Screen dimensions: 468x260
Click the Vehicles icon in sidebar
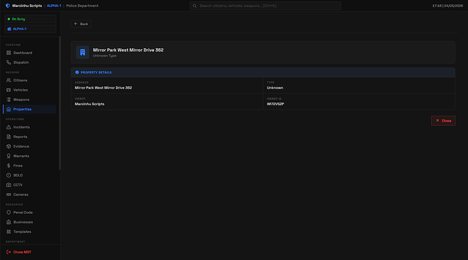coord(9,89)
